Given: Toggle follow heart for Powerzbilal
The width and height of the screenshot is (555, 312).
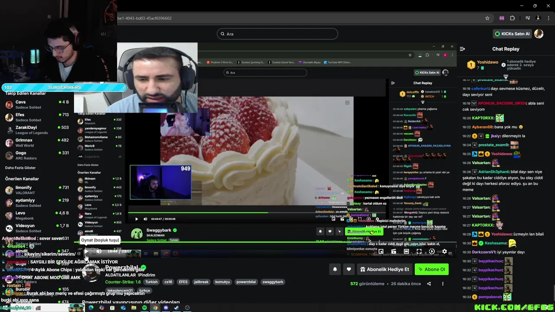Looking at the screenshot, I should tap(349, 269).
